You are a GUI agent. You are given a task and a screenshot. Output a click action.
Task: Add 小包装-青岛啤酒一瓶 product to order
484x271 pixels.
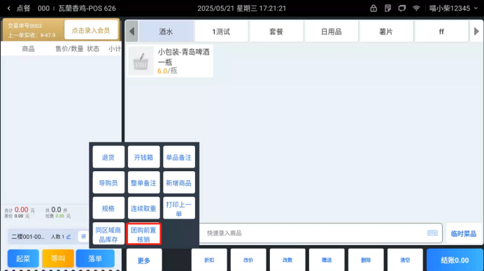click(169, 61)
